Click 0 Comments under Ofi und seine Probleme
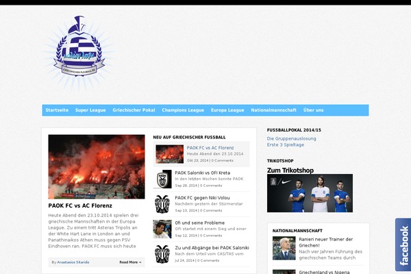The image size is (411, 274). pos(211,236)
